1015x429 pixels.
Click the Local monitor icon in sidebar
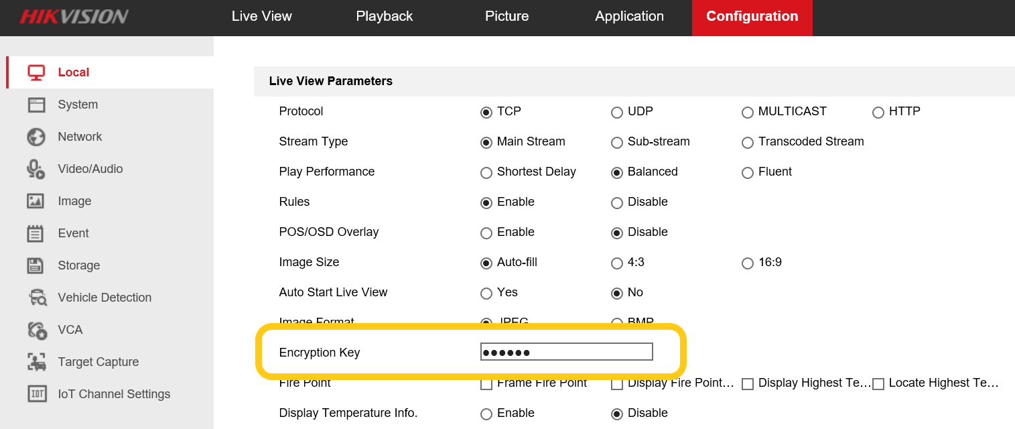point(36,72)
